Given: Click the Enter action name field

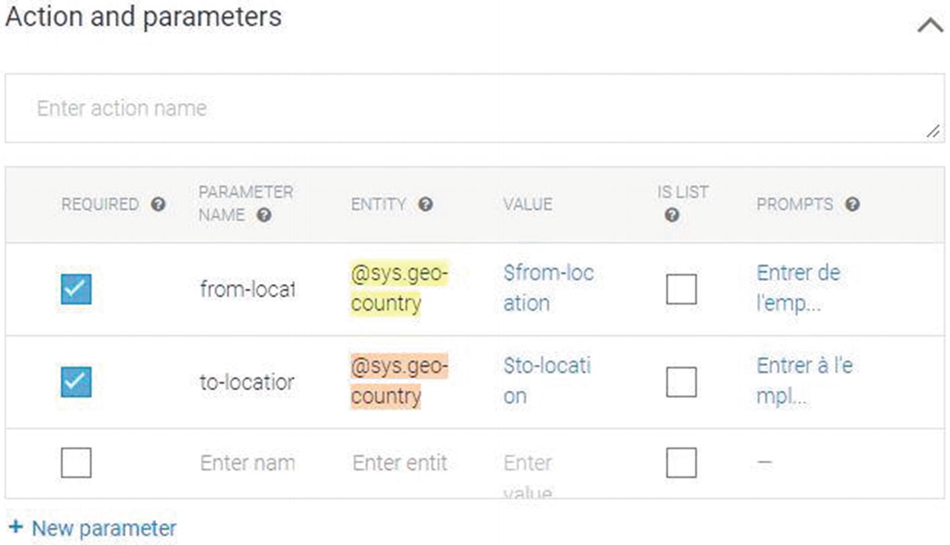Looking at the screenshot, I should 474,108.
